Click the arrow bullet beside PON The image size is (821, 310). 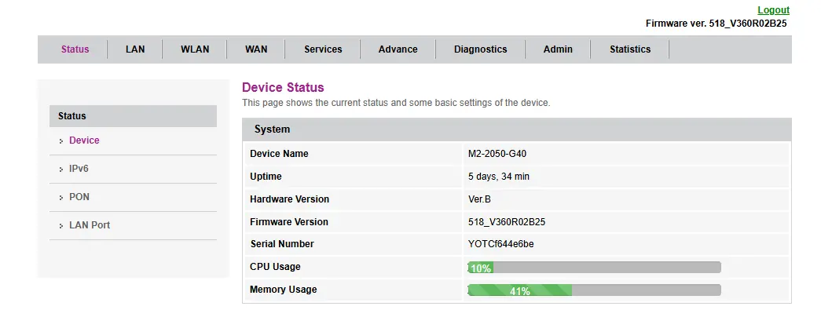62,198
